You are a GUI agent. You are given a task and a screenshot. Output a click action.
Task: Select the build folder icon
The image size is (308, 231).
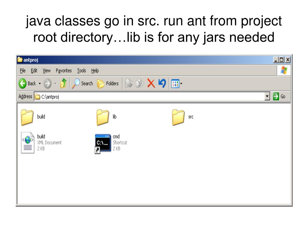point(27,117)
